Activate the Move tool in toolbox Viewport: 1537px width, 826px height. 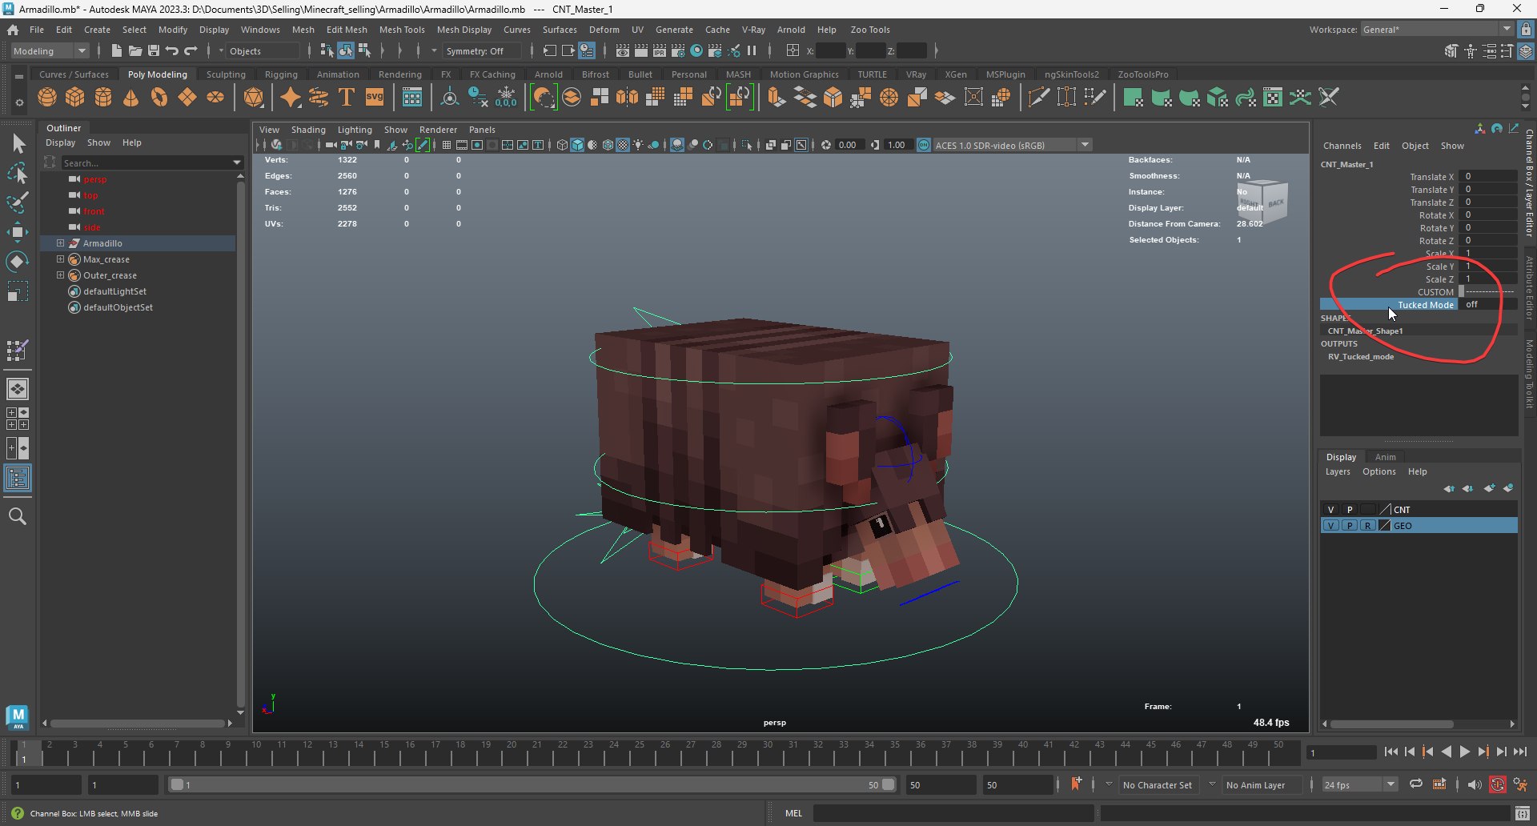tap(18, 232)
